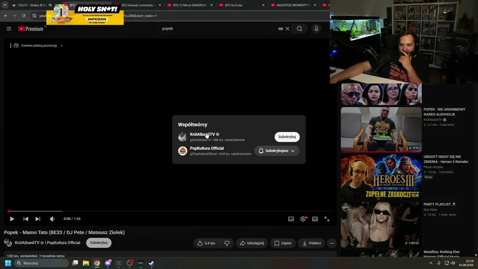Show hidden system tray icons
Screen dimensions: 478x269
tap(431, 263)
